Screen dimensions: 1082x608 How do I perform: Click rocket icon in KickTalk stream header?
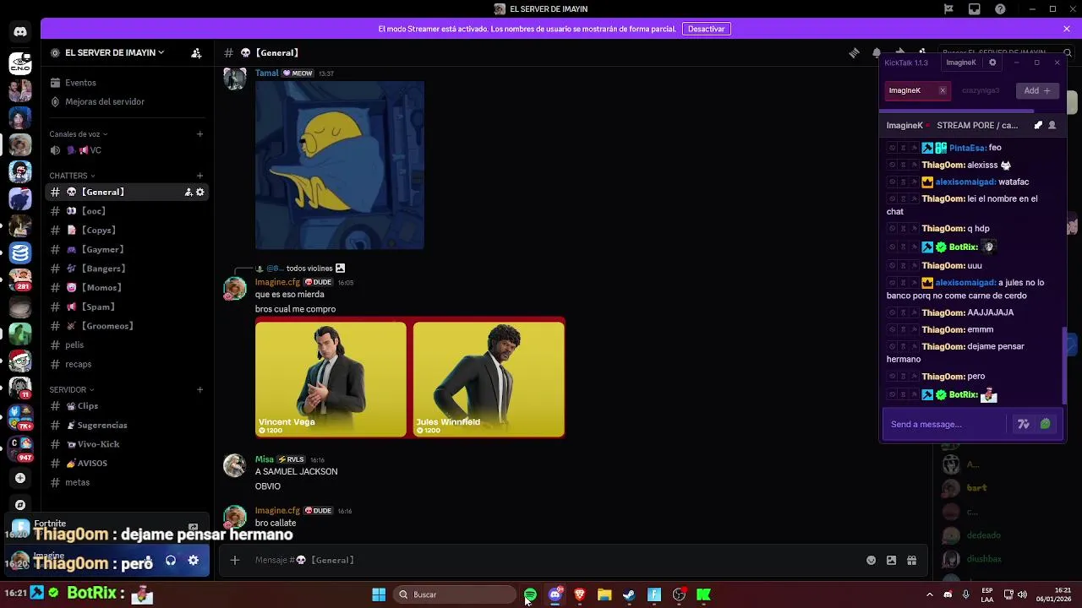tap(1038, 125)
